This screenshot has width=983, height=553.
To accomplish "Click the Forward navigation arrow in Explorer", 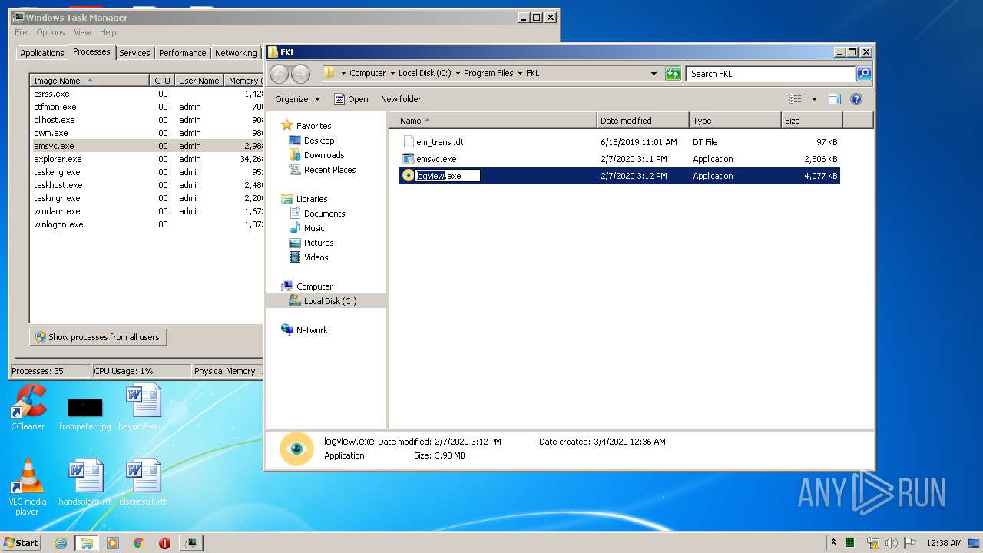I will (301, 74).
